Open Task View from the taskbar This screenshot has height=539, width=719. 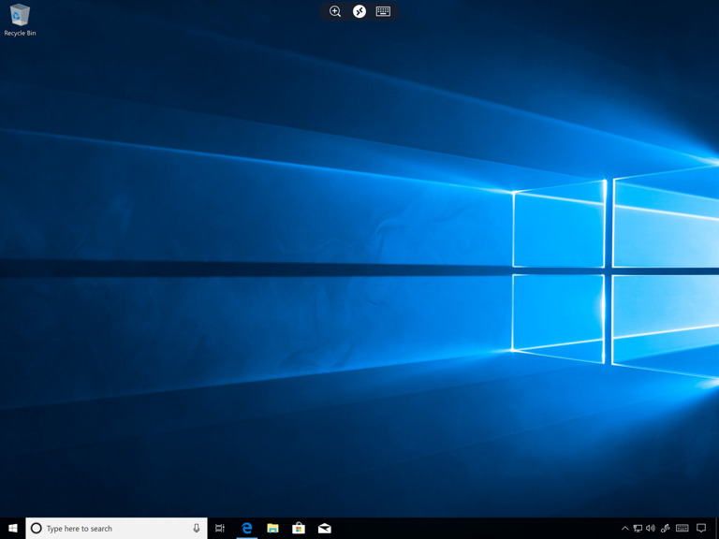220,528
